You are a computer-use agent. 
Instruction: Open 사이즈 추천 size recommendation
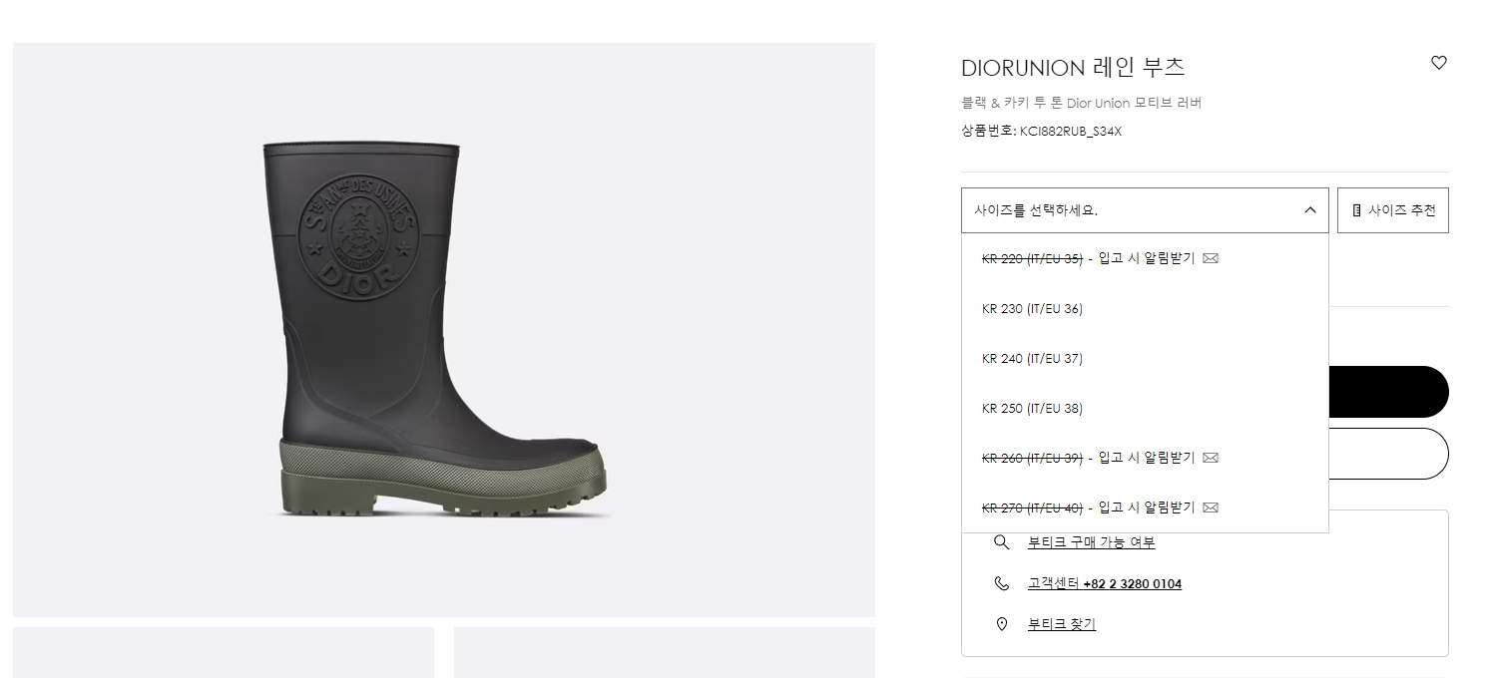tap(1392, 210)
